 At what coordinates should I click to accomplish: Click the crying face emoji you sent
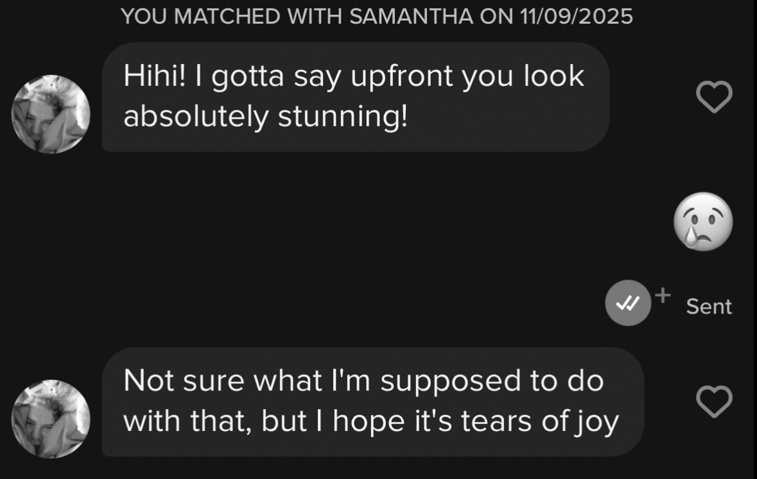click(703, 221)
